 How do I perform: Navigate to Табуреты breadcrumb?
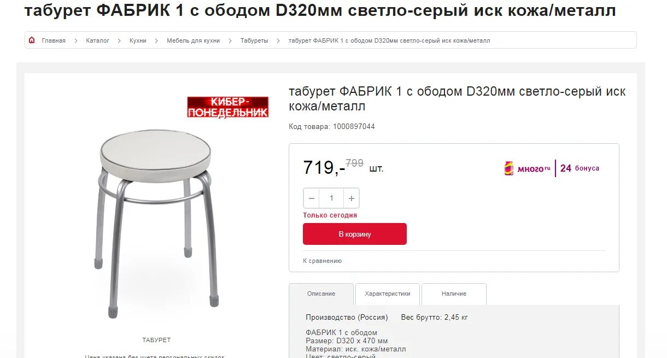click(x=254, y=41)
